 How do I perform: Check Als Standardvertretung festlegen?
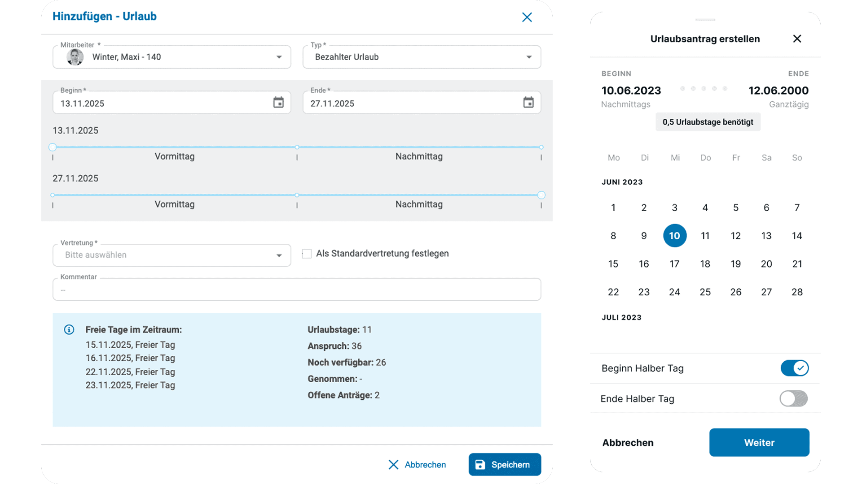coord(307,254)
